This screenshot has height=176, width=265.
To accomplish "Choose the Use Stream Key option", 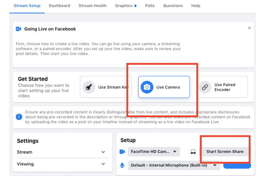I will (x=106, y=87).
